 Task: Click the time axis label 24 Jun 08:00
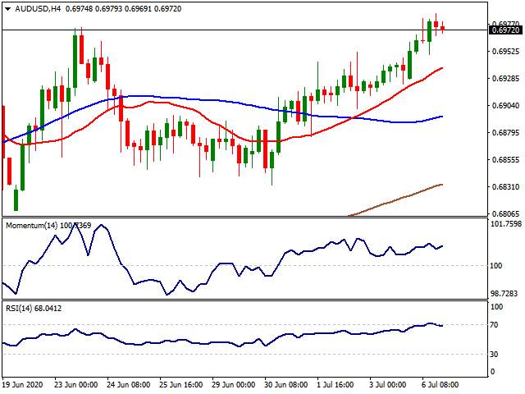click(x=128, y=384)
